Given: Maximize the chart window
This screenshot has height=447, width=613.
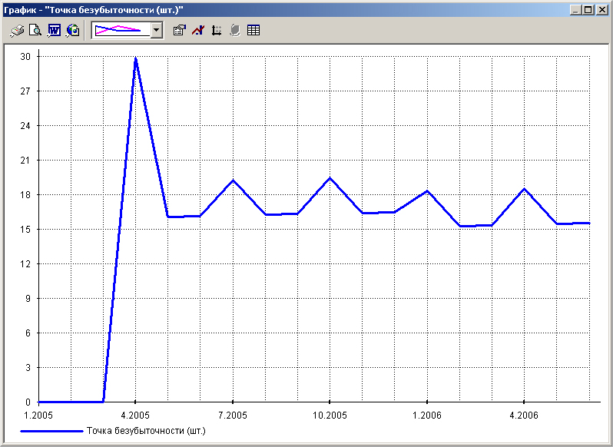Looking at the screenshot, I should click(x=588, y=10).
